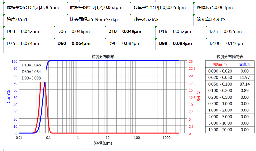The width and height of the screenshot is (256, 151).
Task: Select the 粒径µm column header
Action: [220, 64]
